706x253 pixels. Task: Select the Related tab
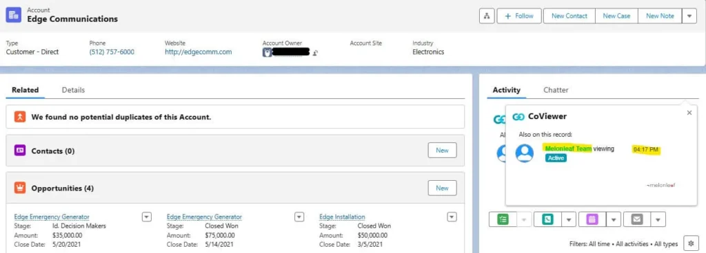click(26, 89)
